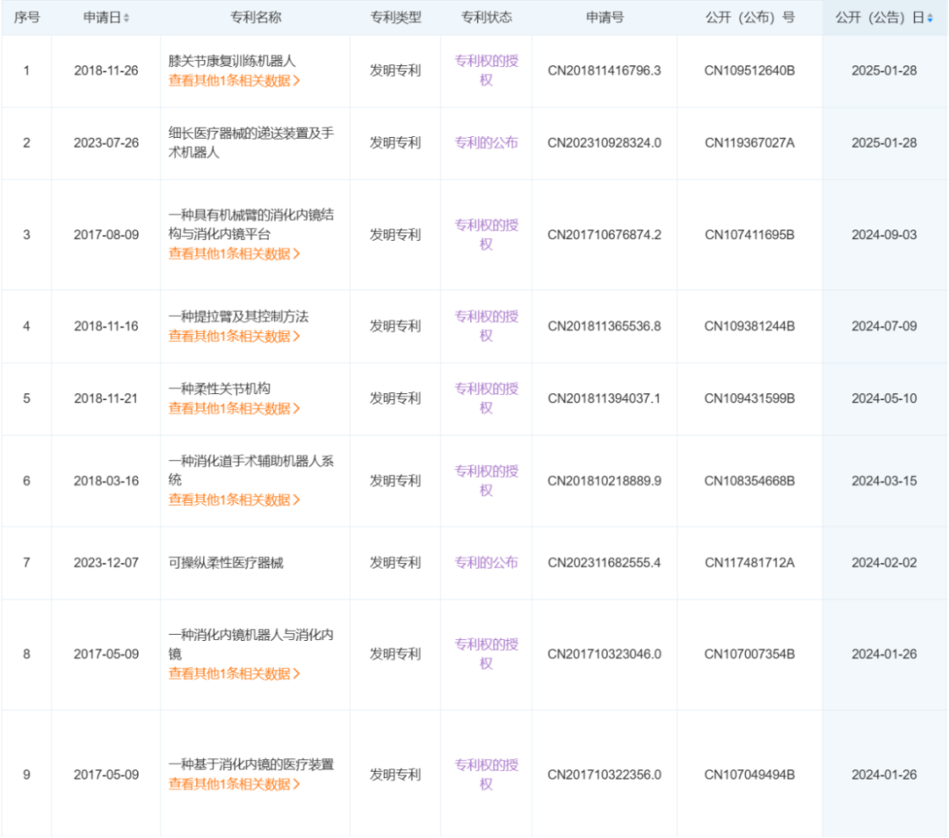Viewport: 949px width, 838px height.
Task: Click 专利权的授权 status in row 5
Action: pyautogui.click(x=487, y=398)
